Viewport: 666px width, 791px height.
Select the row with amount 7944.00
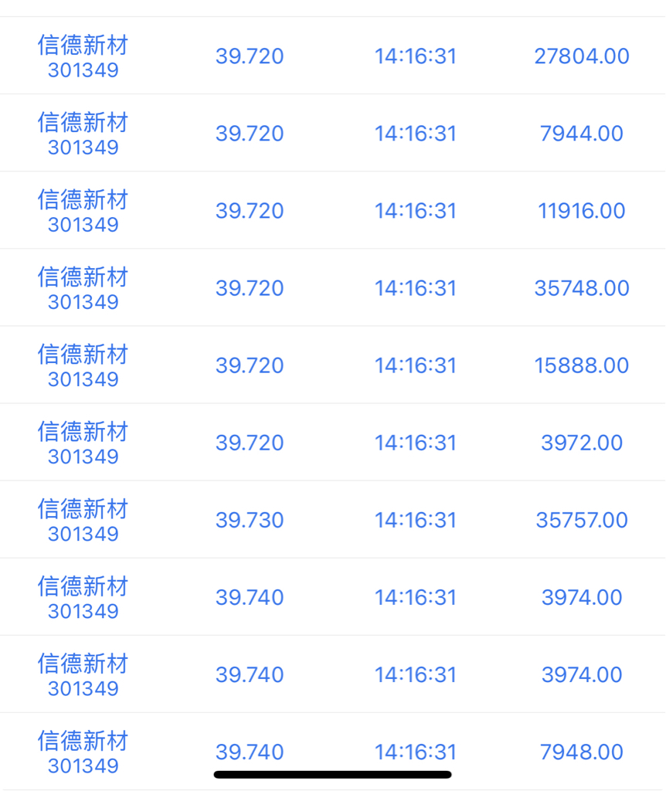333,133
